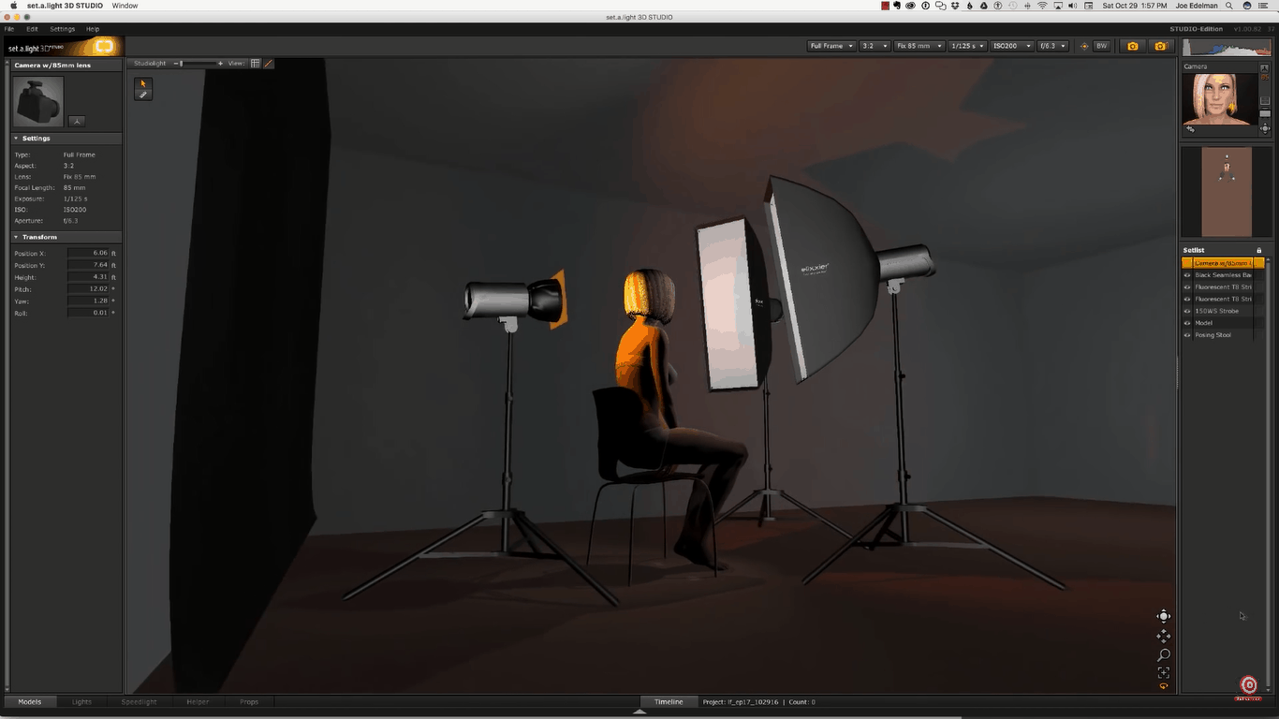Click minus to decrease Studiolight
This screenshot has height=719, width=1279.
pyautogui.click(x=175, y=64)
